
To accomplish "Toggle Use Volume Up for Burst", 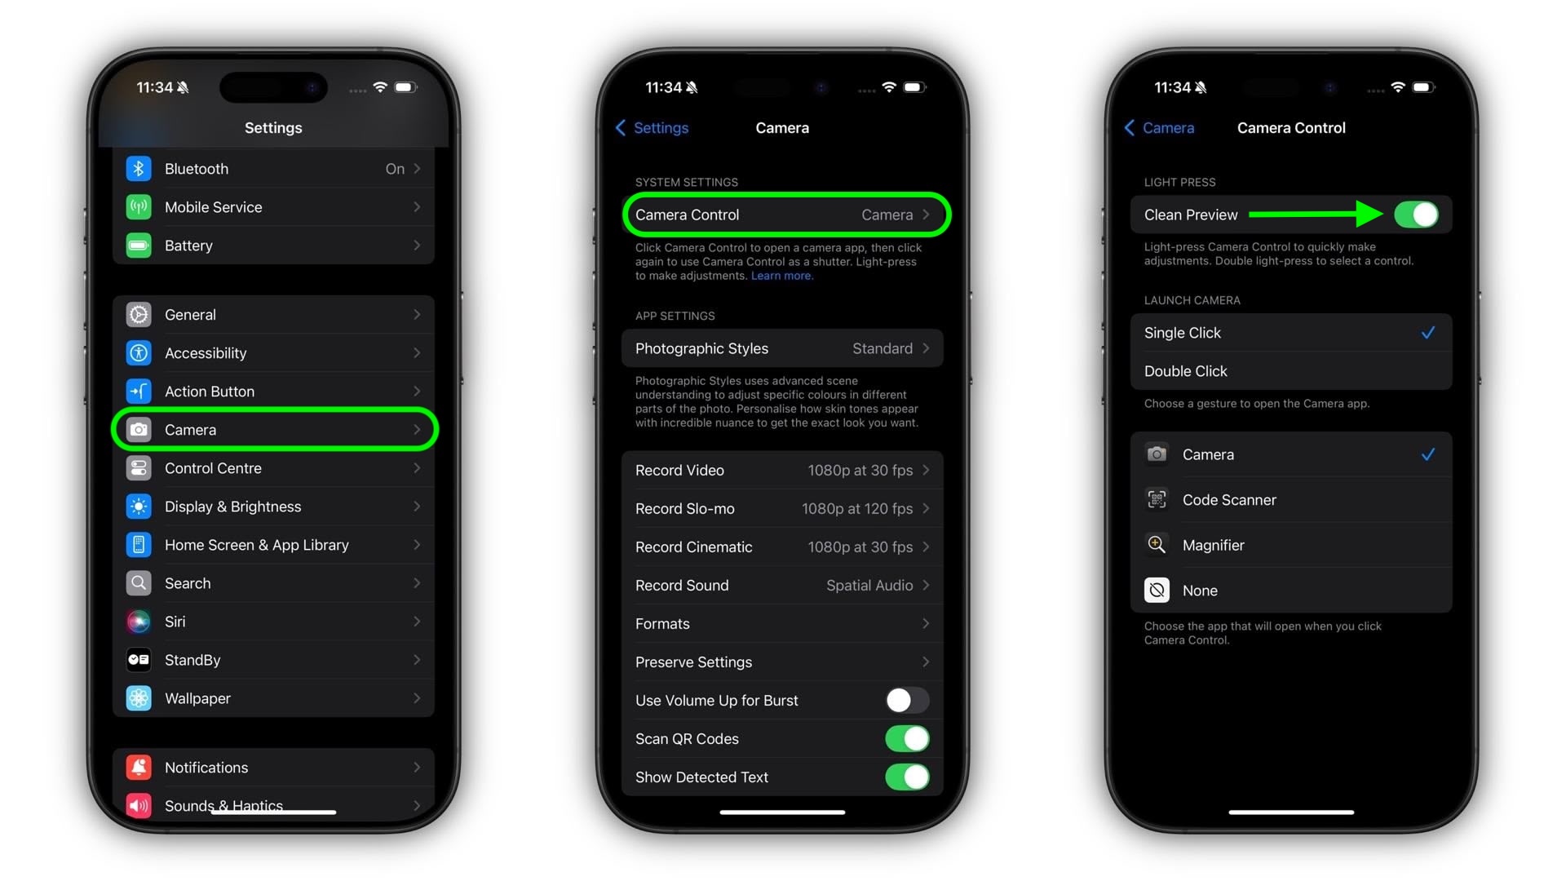I will [x=905, y=700].
